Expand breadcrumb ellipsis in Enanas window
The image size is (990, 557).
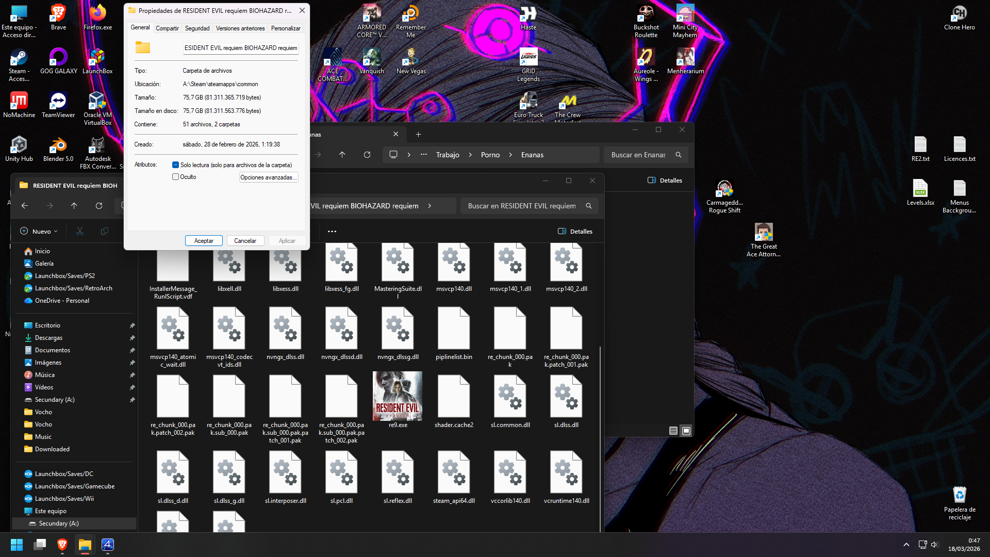tap(424, 155)
